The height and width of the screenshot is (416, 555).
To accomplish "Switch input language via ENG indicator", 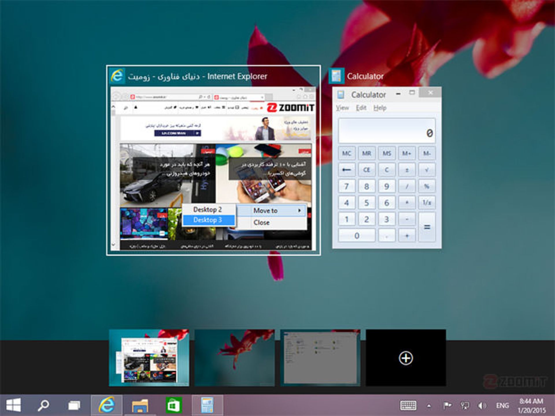I will 502,406.
